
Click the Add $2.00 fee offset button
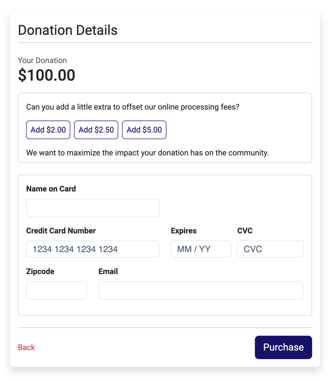48,130
